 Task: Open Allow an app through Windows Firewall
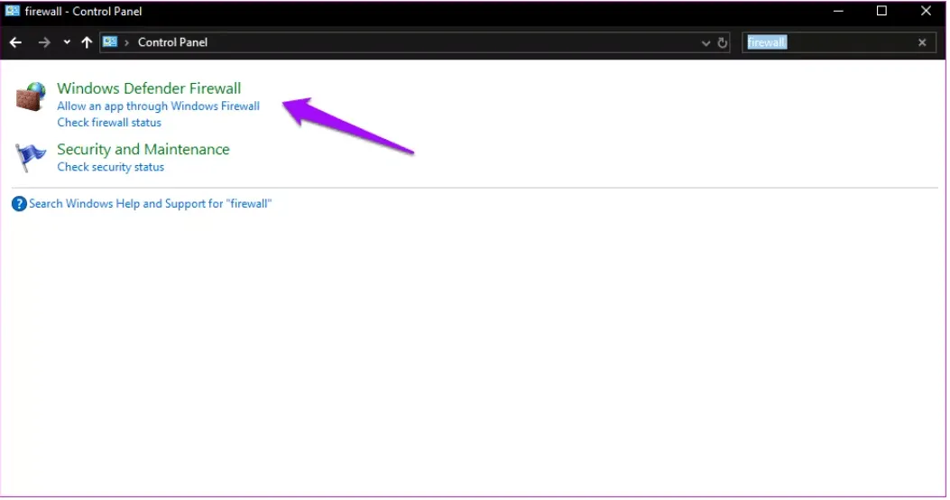(158, 106)
